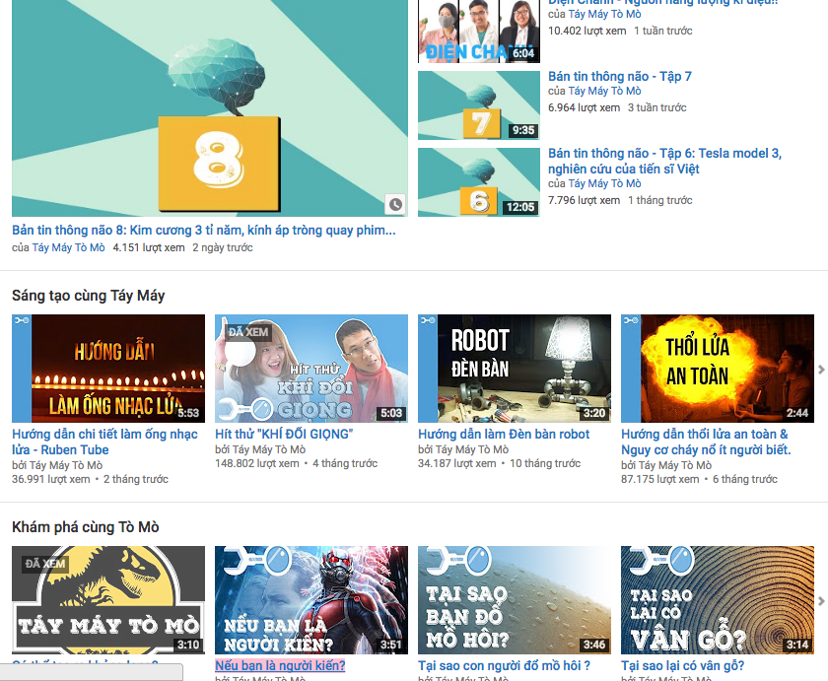Click the '6 tháng trước' upload date

coord(744,479)
